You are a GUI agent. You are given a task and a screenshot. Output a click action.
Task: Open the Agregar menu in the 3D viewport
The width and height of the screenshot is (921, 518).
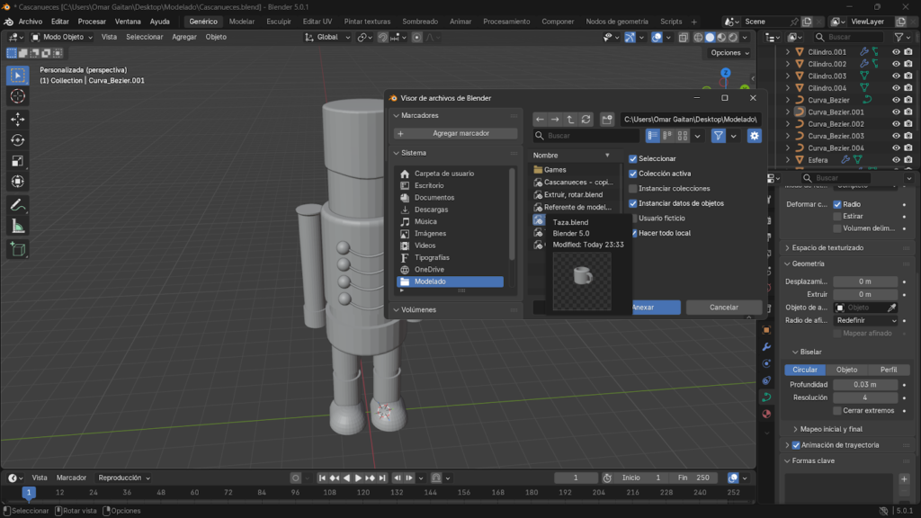click(183, 37)
